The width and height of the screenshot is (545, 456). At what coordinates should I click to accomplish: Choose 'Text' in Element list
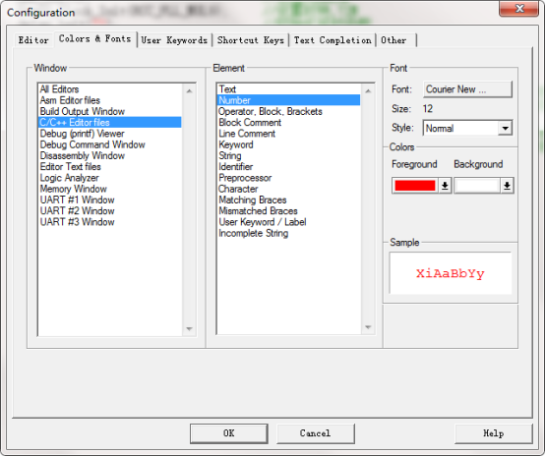(288, 89)
